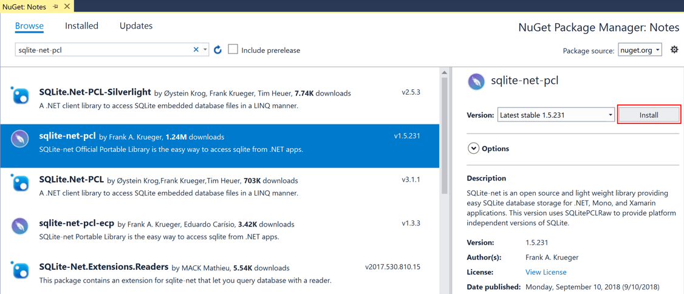Click version v3.1.1 label
This screenshot has height=294, width=684.
[x=411, y=179]
